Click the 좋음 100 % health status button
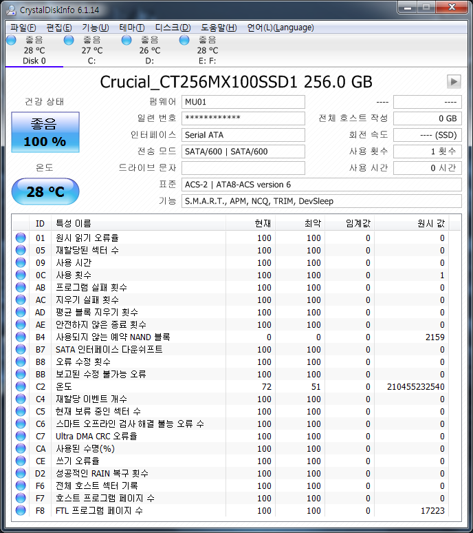Screen dimensions: 473x533 [45, 132]
